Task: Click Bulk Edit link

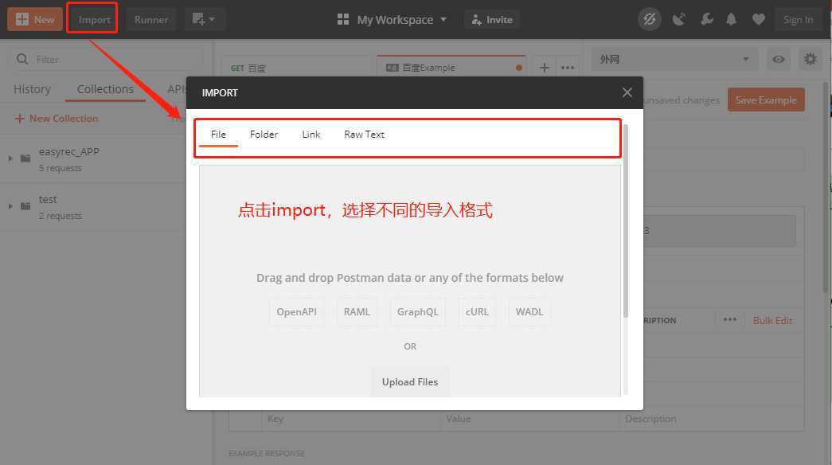Action: (772, 321)
